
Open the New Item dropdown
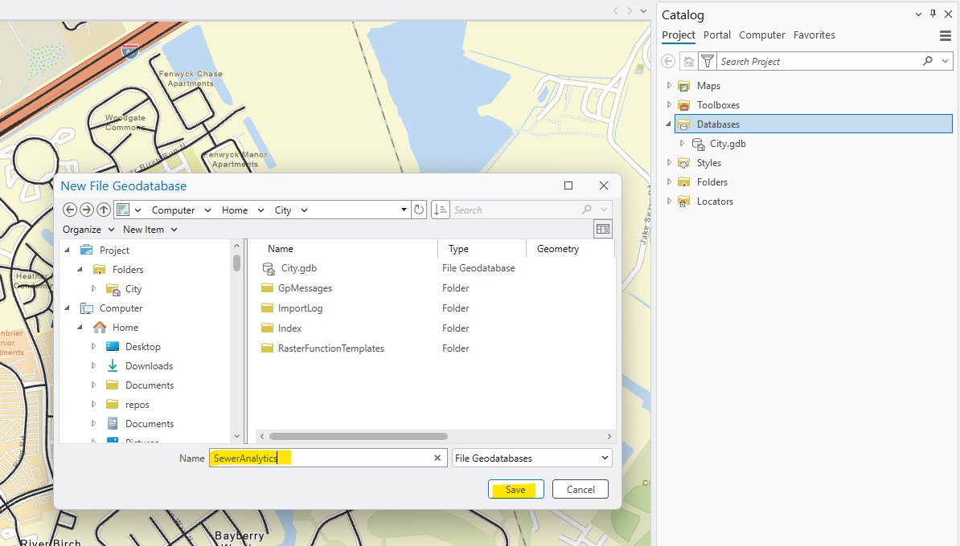(150, 230)
